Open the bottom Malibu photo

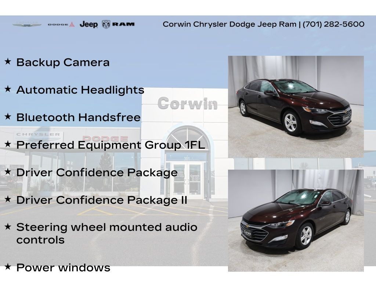point(296,220)
